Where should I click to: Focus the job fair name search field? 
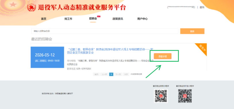(x=105, y=31)
